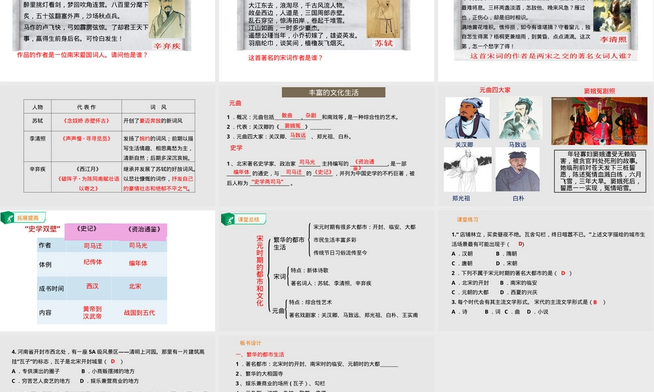
Task: Click answer option A．汉朝
Action: click(x=462, y=253)
